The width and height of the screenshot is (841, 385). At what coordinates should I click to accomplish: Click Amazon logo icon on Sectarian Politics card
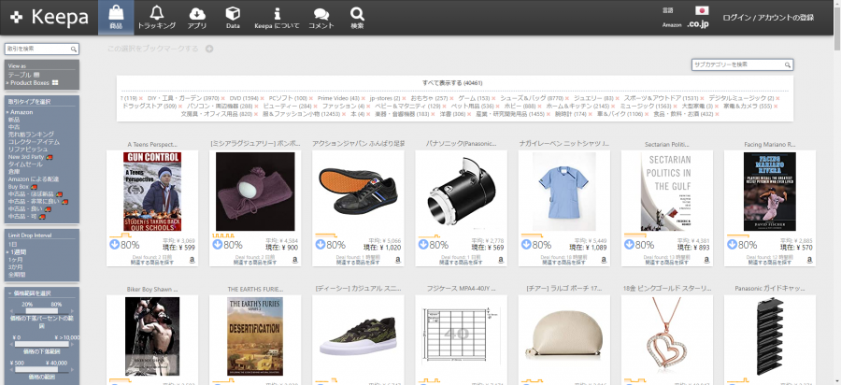[x=707, y=260]
